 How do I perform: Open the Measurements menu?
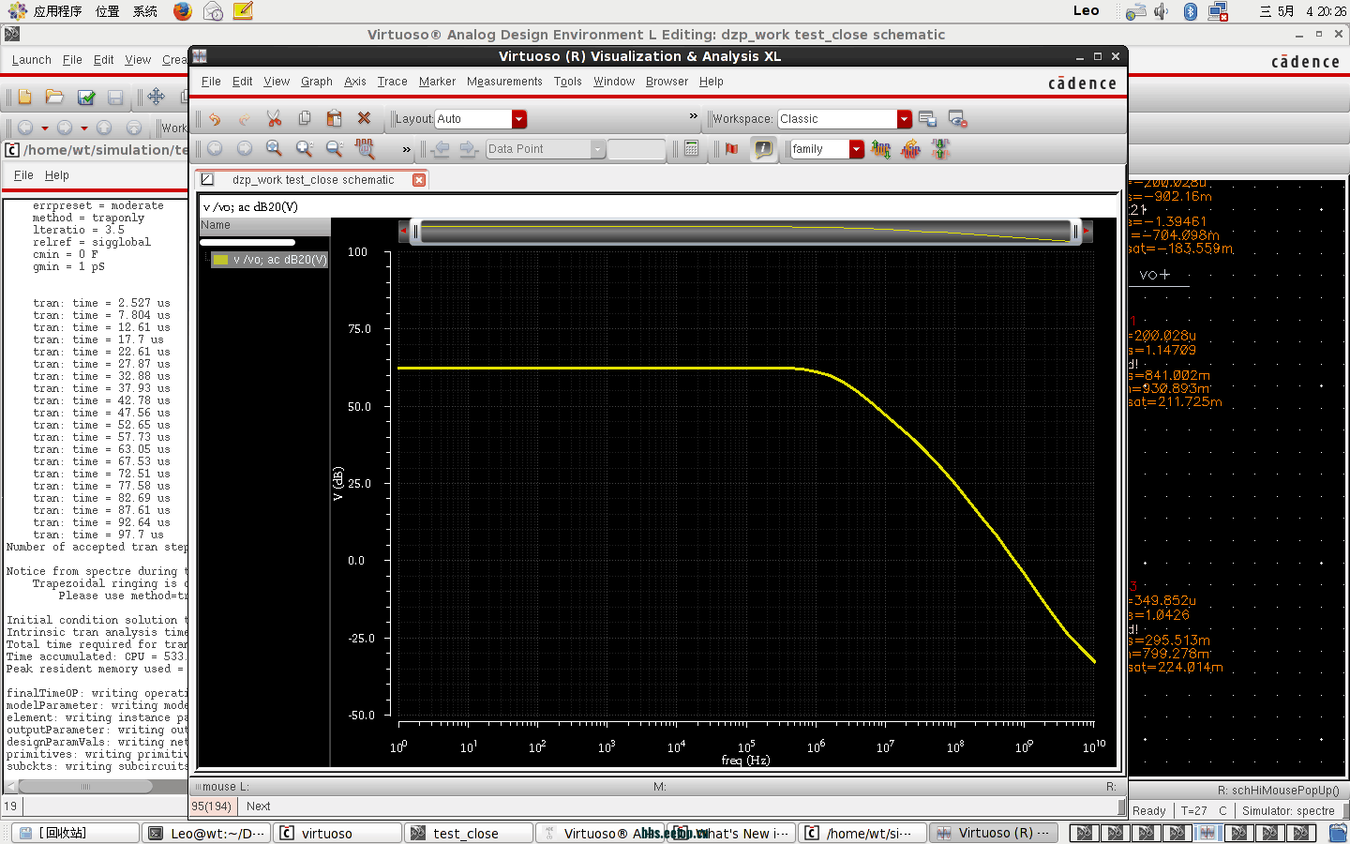pos(504,82)
